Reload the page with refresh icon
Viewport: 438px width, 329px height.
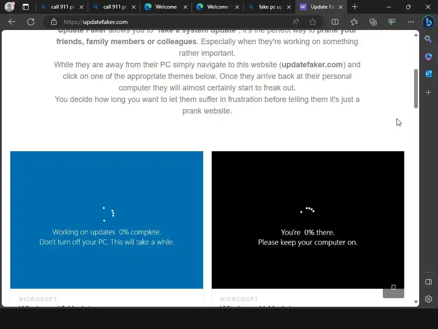(31, 22)
